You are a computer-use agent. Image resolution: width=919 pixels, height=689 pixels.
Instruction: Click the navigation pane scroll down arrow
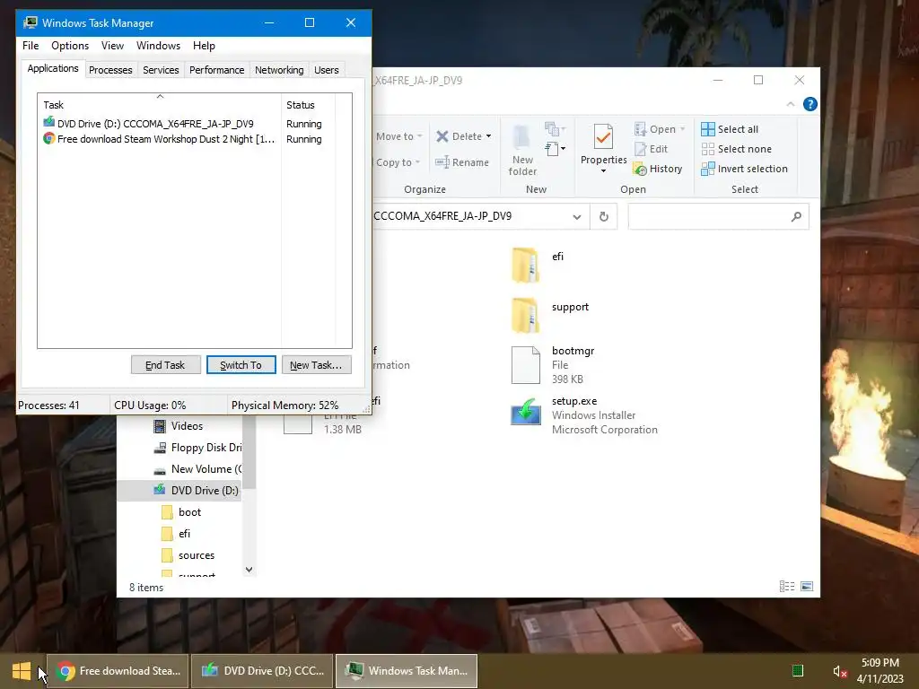pos(249,570)
